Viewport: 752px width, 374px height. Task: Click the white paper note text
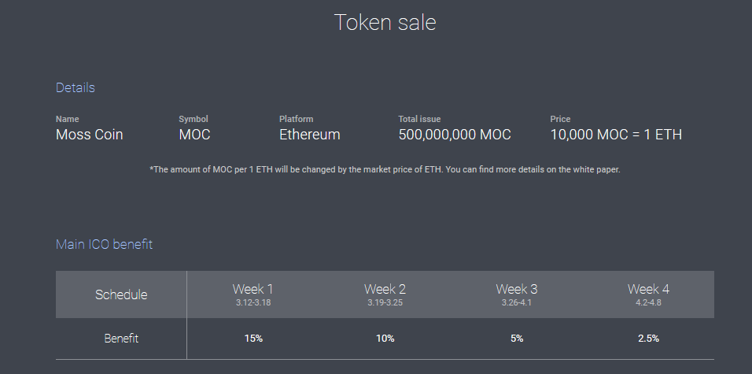385,169
